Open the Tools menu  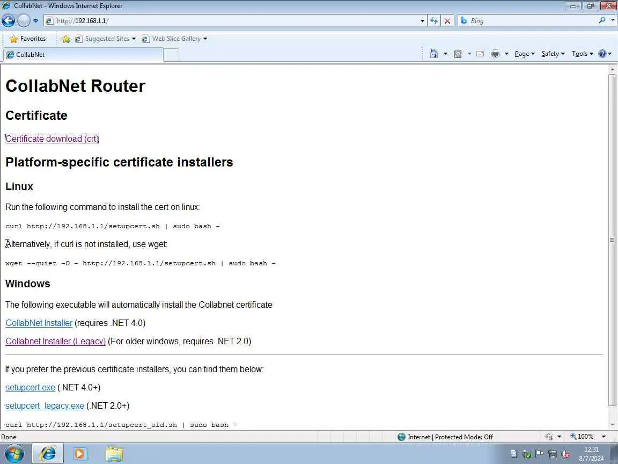tap(583, 54)
